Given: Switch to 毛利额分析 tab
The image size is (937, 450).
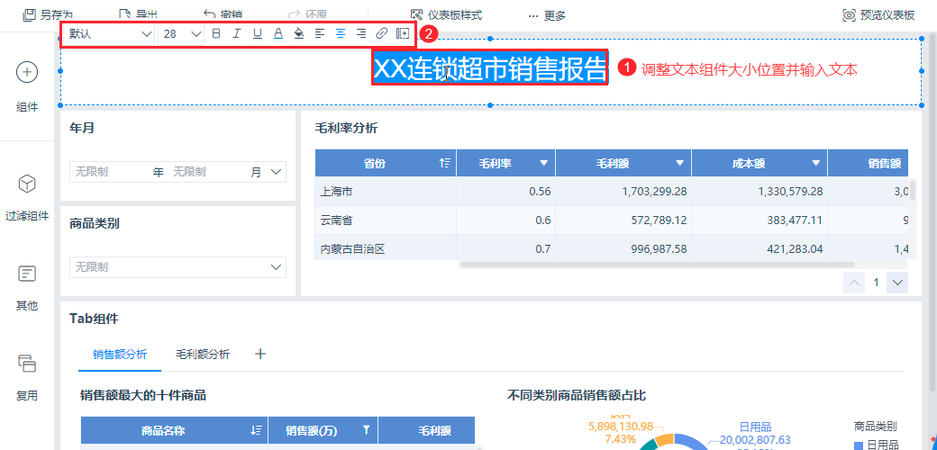Looking at the screenshot, I should coord(203,354).
